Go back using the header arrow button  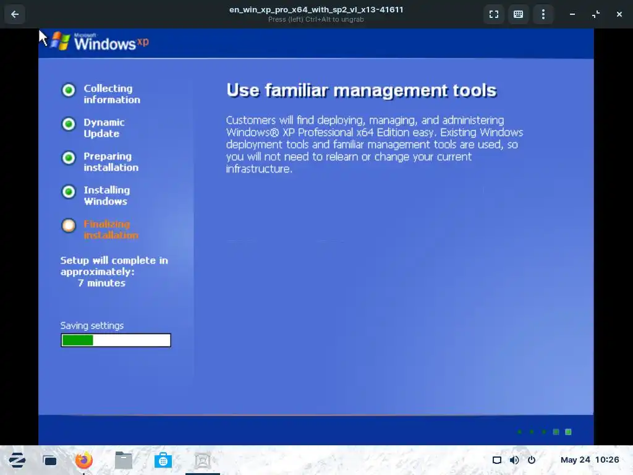point(15,14)
